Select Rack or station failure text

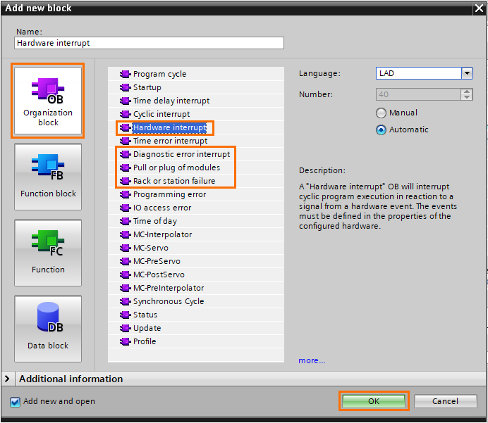point(174,181)
